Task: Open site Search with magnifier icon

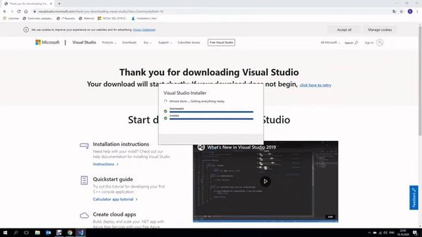Action: tap(351, 43)
